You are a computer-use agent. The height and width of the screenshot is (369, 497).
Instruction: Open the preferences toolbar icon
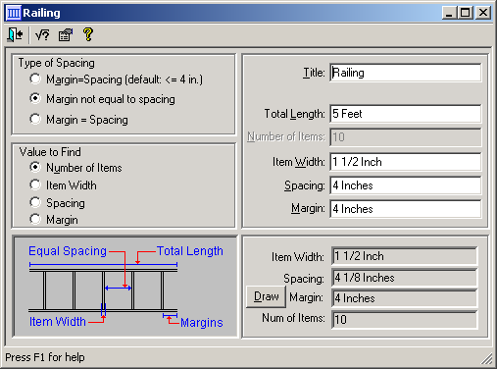[x=66, y=34]
